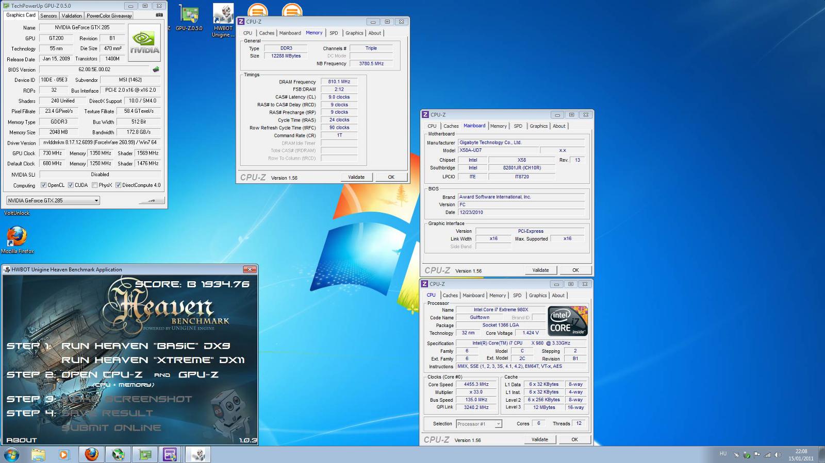This screenshot has height=463, width=825.
Task: Click Validate in CPU tab CPU-Z window
Action: click(x=540, y=440)
